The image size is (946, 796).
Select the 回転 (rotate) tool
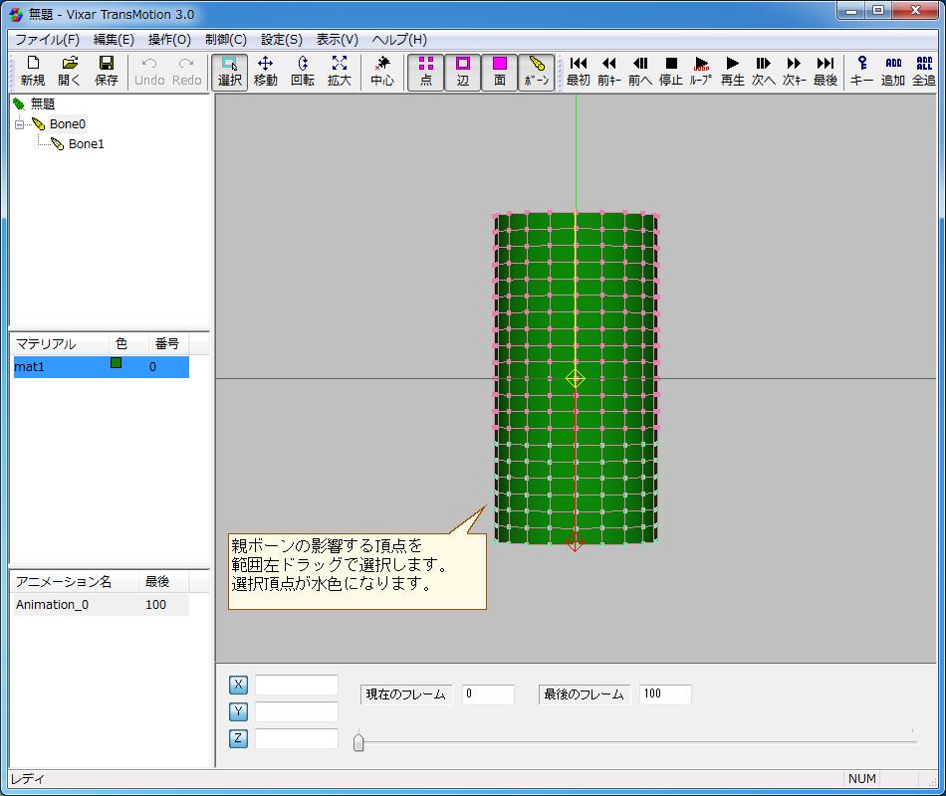tap(303, 71)
